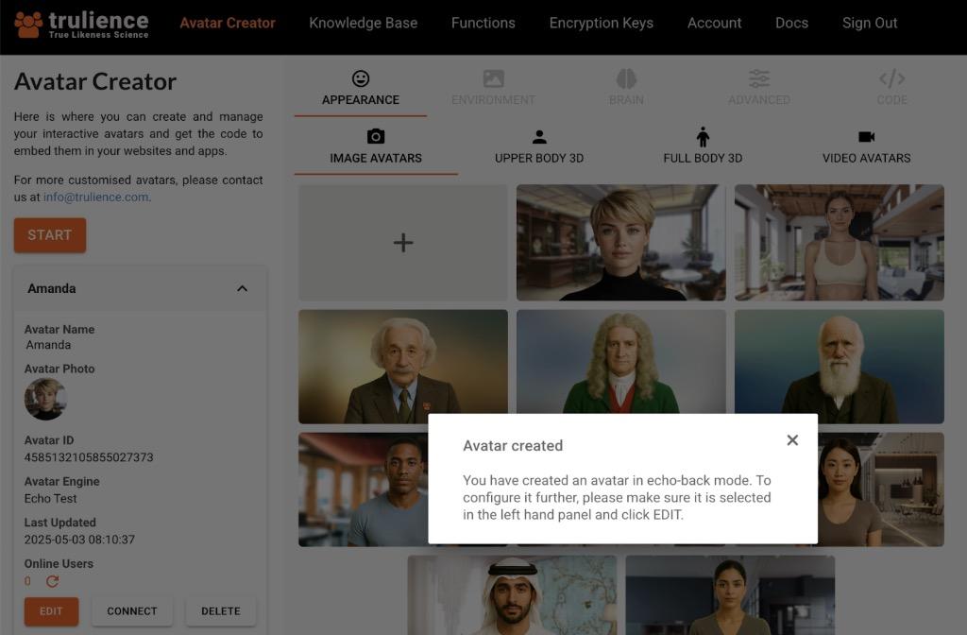Open the info@trulience.com email link
Screen dimensions: 967x635
click(96, 197)
